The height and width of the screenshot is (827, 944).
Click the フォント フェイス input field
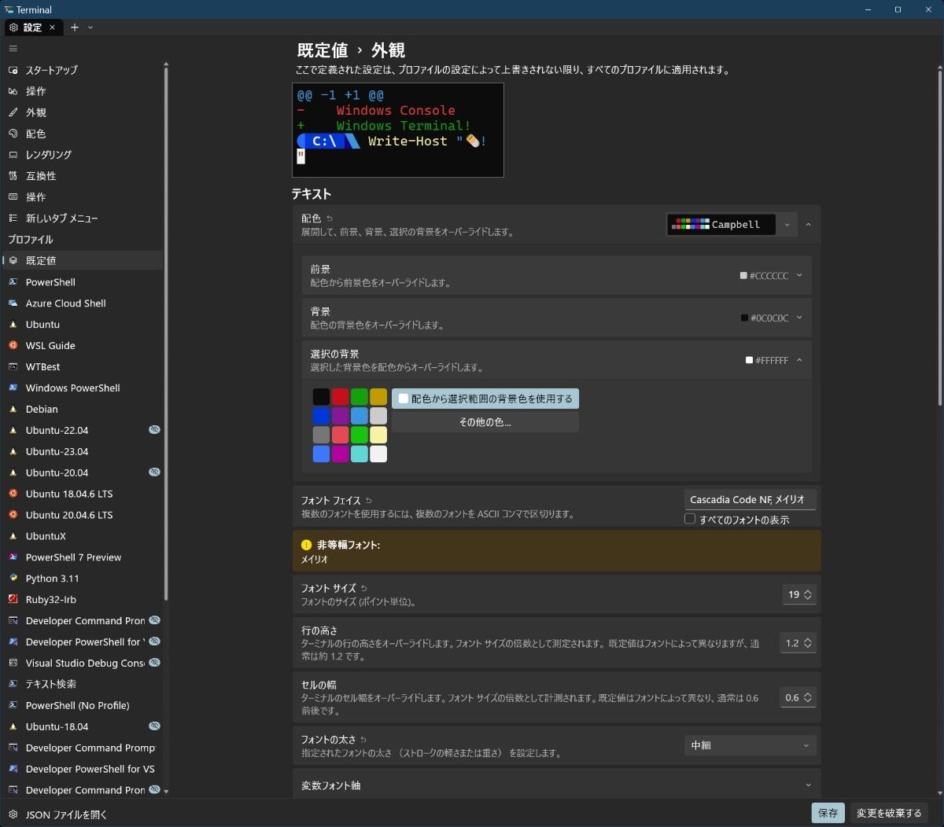pos(750,500)
